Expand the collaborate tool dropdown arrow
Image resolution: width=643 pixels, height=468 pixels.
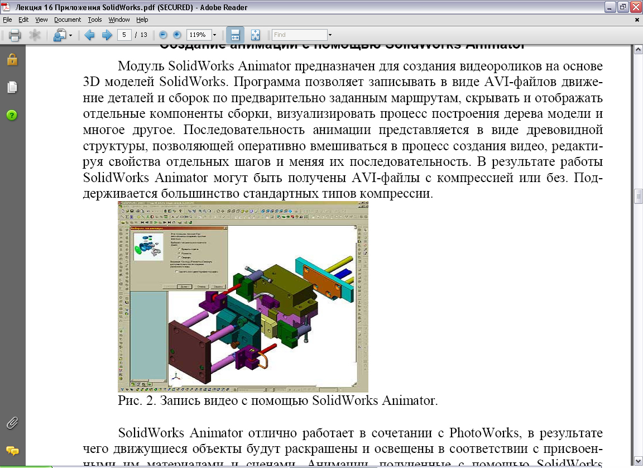(x=70, y=35)
